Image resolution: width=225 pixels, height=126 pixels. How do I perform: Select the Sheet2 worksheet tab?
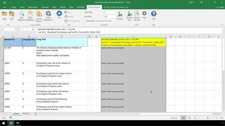pyautogui.click(x=26, y=113)
